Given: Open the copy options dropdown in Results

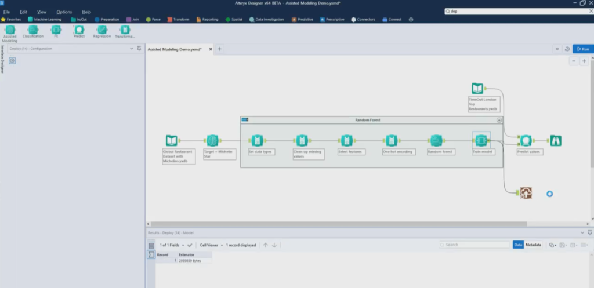Looking at the screenshot, I should [553, 245].
